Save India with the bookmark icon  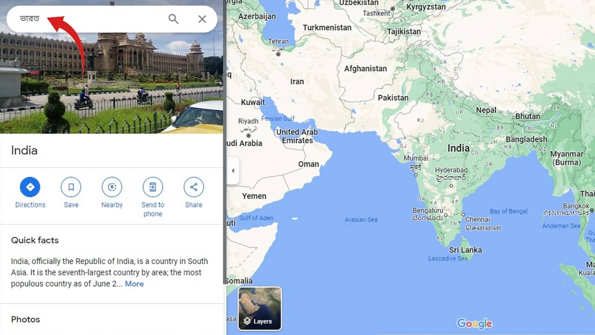(x=71, y=187)
